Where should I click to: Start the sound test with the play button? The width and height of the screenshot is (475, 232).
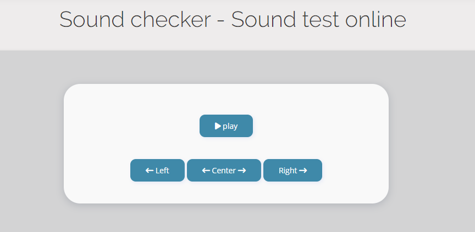tap(226, 126)
